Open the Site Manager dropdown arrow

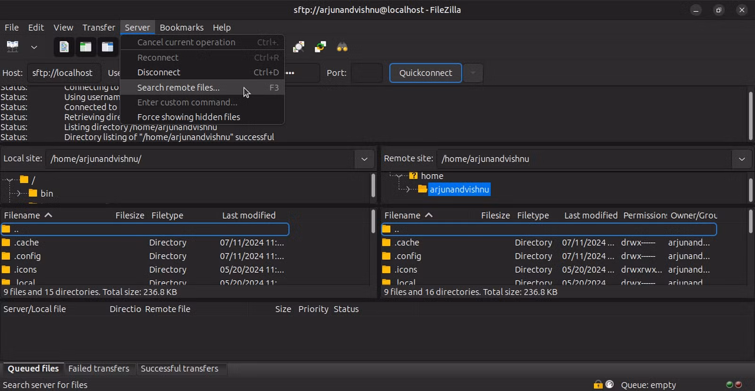click(34, 47)
